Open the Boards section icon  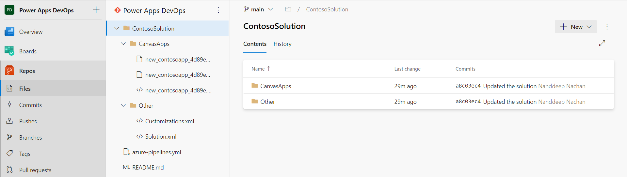[x=9, y=51]
